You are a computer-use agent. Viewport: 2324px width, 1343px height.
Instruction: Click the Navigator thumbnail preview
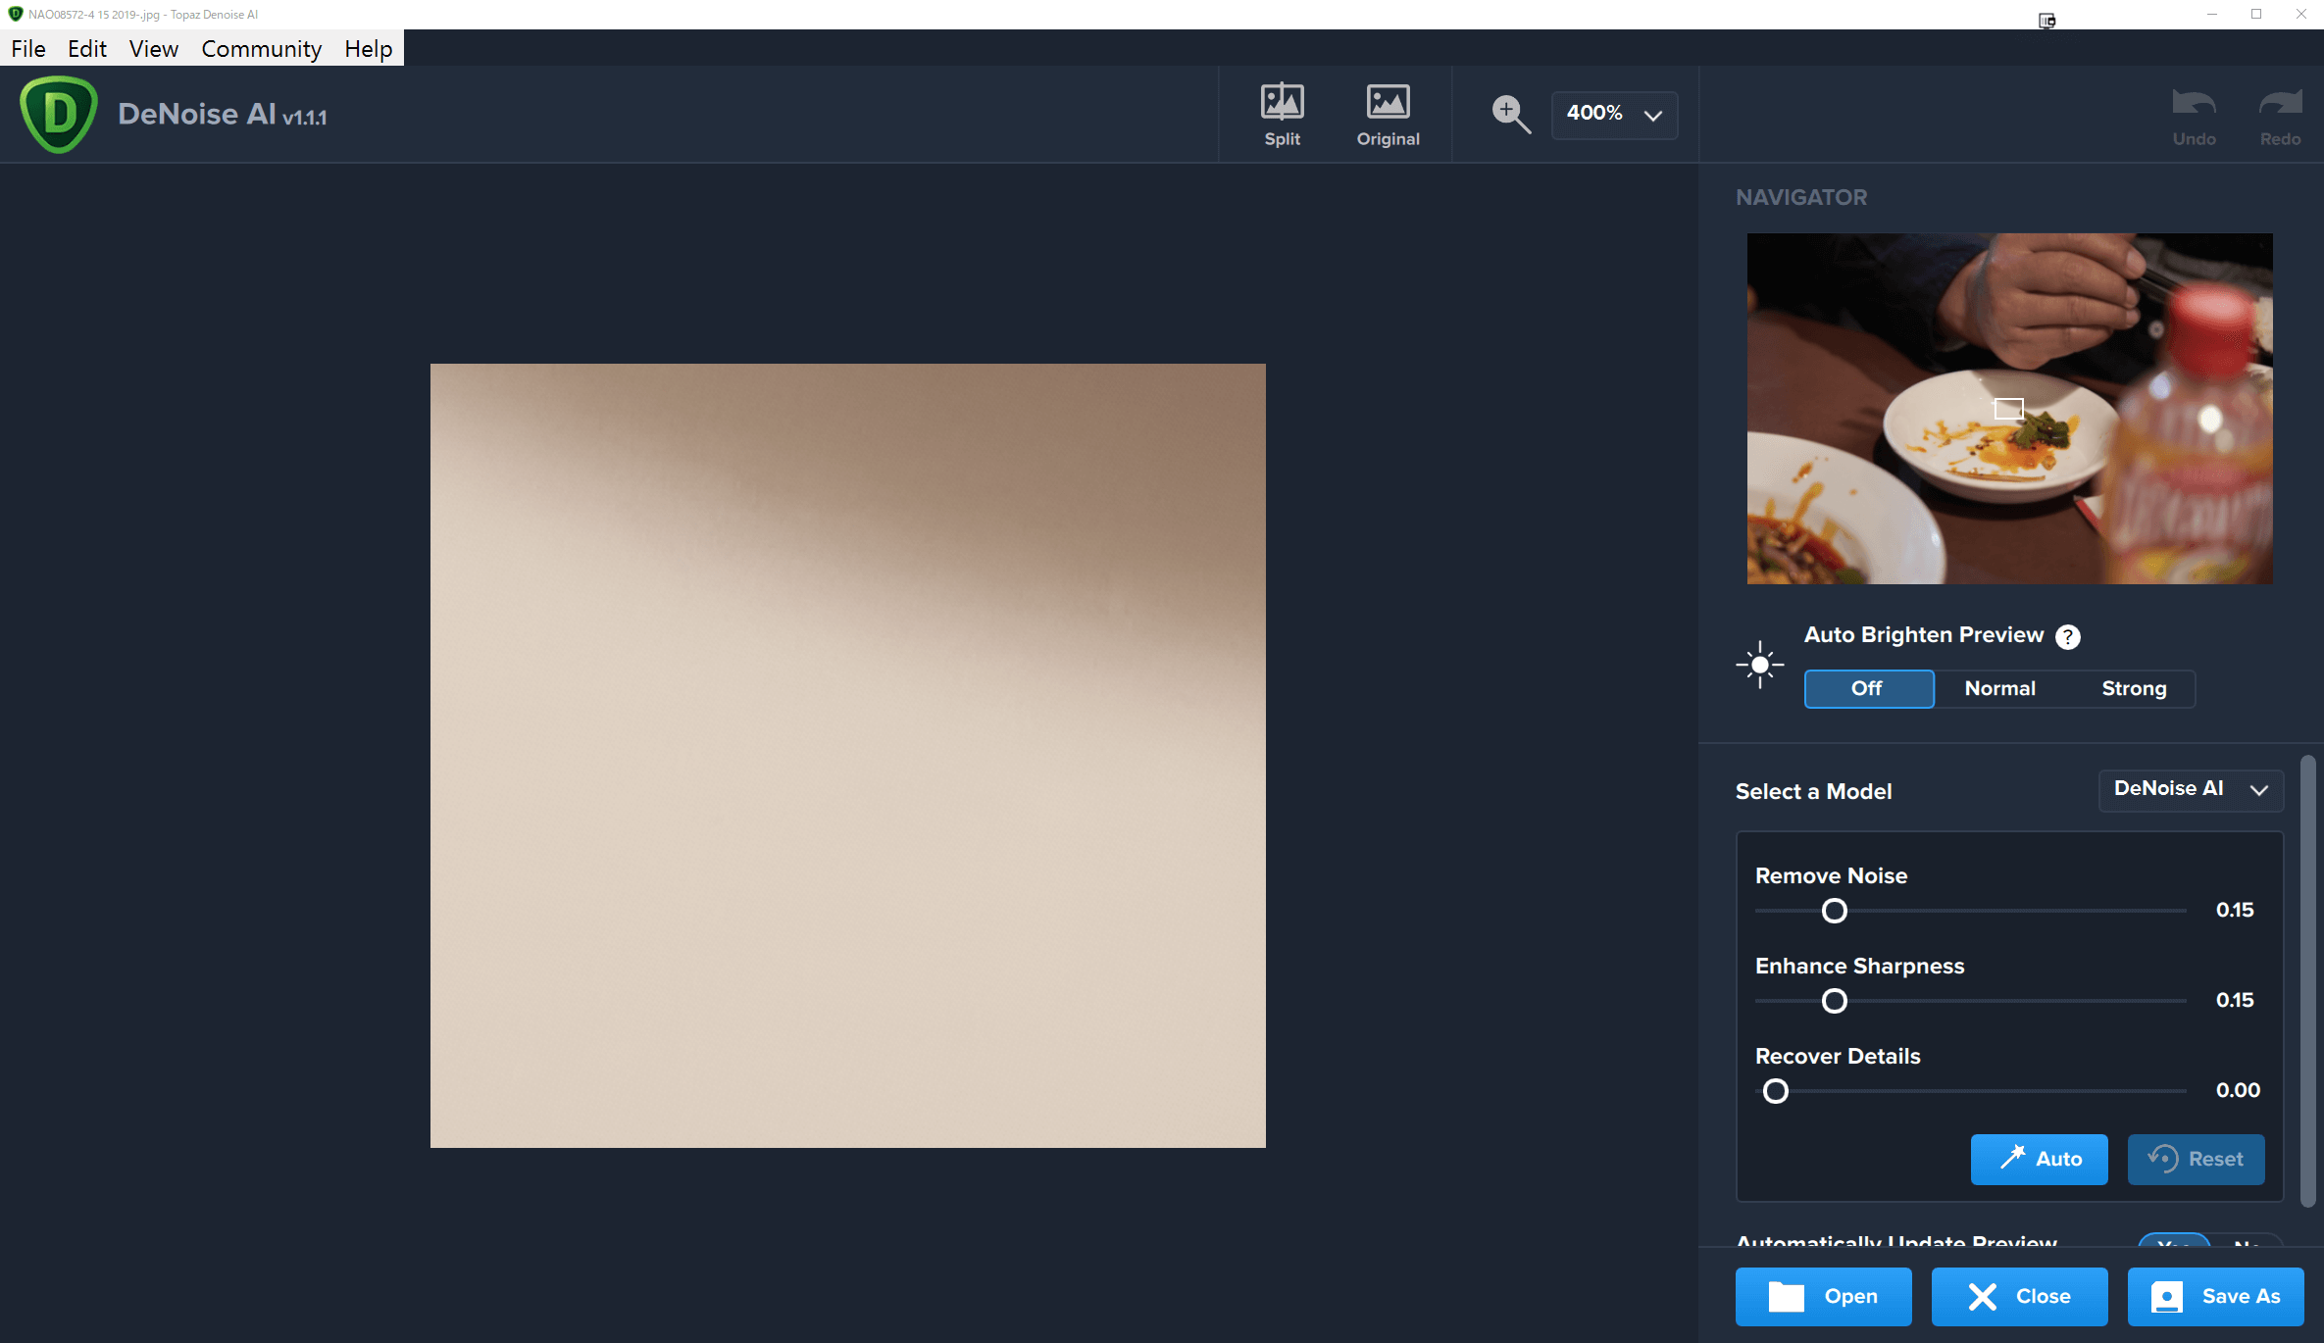tap(2009, 408)
